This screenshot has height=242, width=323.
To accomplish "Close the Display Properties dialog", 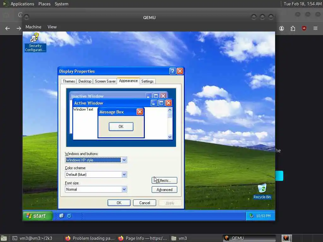I will pyautogui.click(x=180, y=71).
